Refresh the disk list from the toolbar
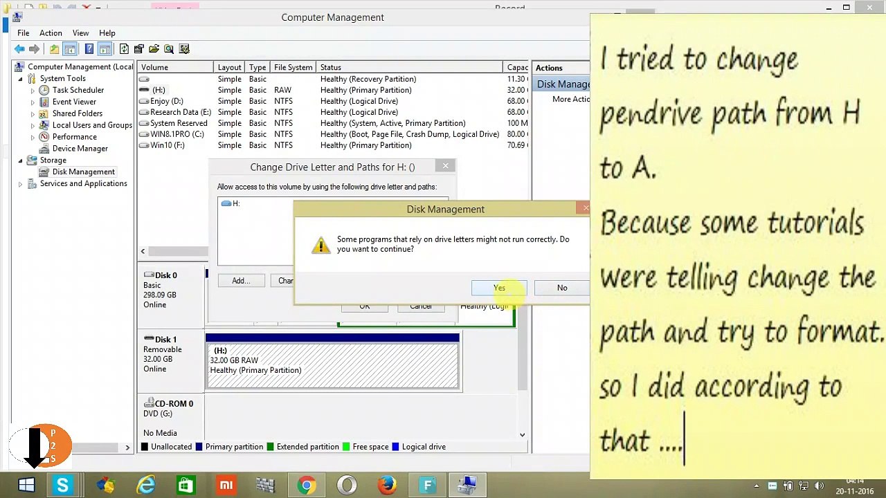The image size is (886, 498). 124,49
